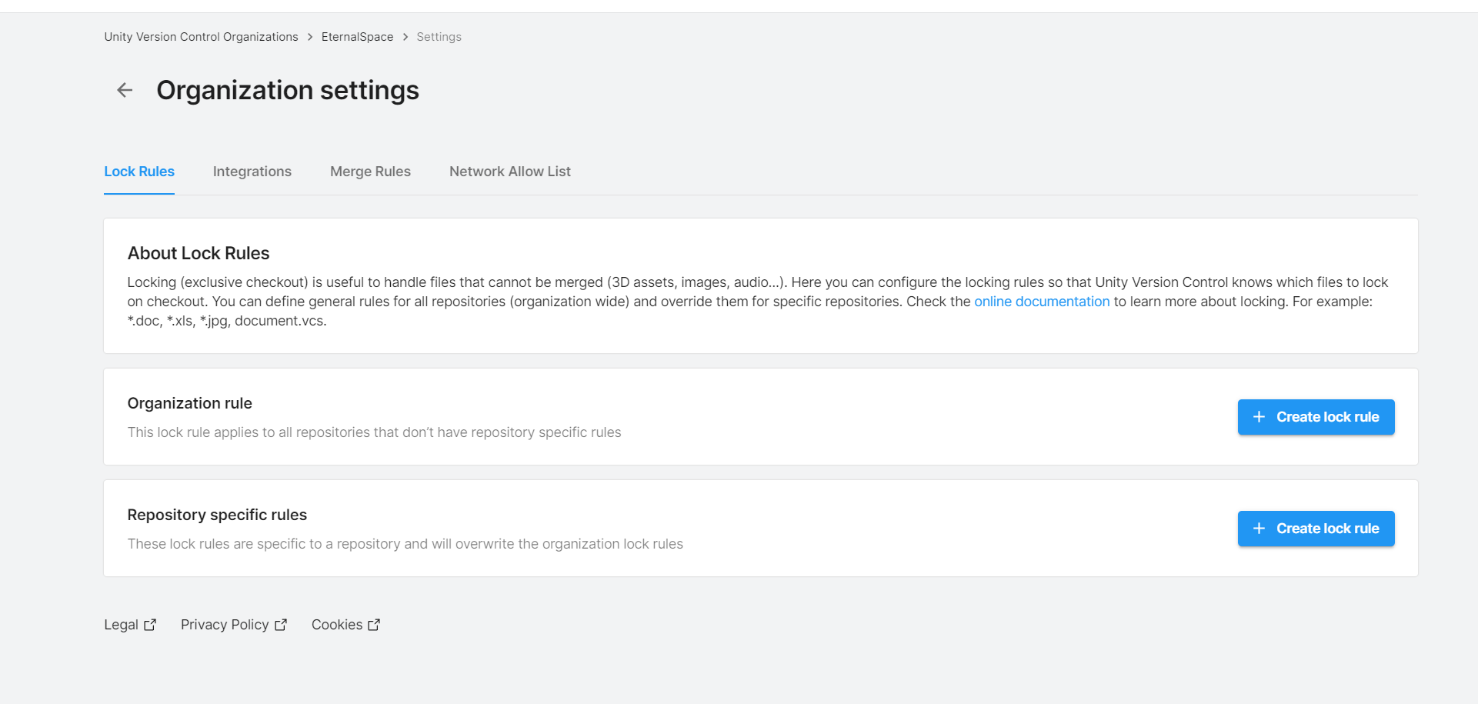The width and height of the screenshot is (1478, 704).
Task: Open the Merge Rules tab
Action: pyautogui.click(x=370, y=172)
